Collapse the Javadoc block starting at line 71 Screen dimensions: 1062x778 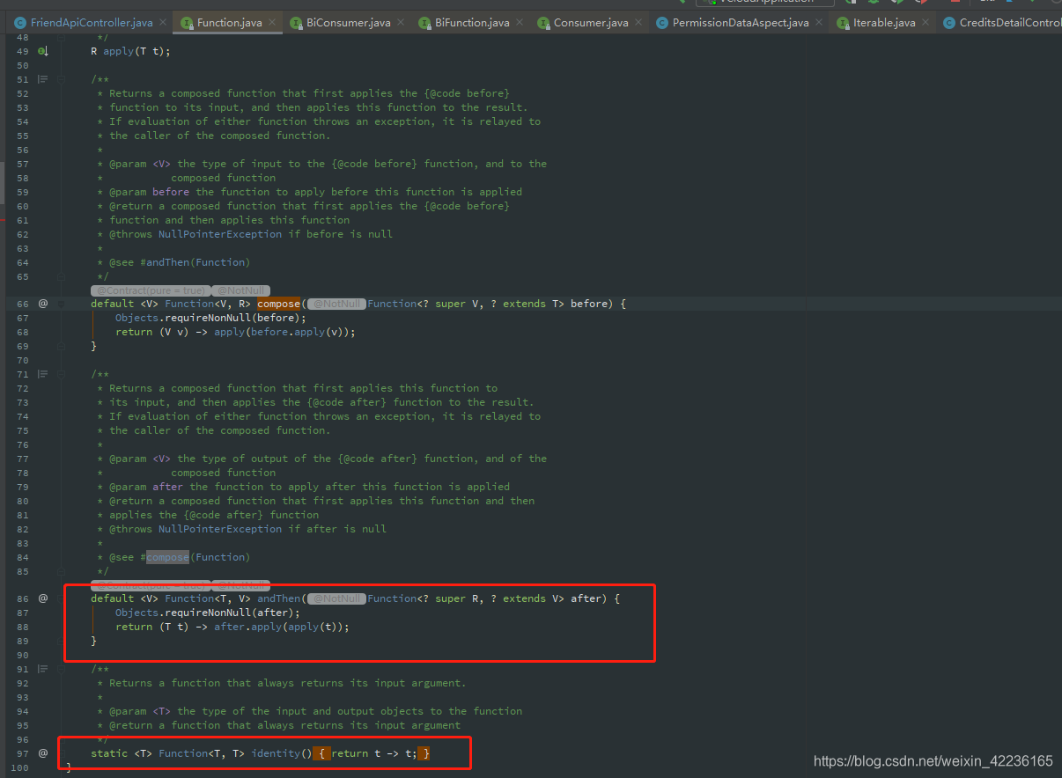(x=62, y=374)
